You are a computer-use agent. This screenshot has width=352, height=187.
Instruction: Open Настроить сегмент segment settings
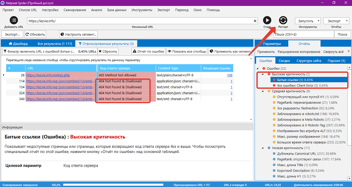tap(78, 34)
